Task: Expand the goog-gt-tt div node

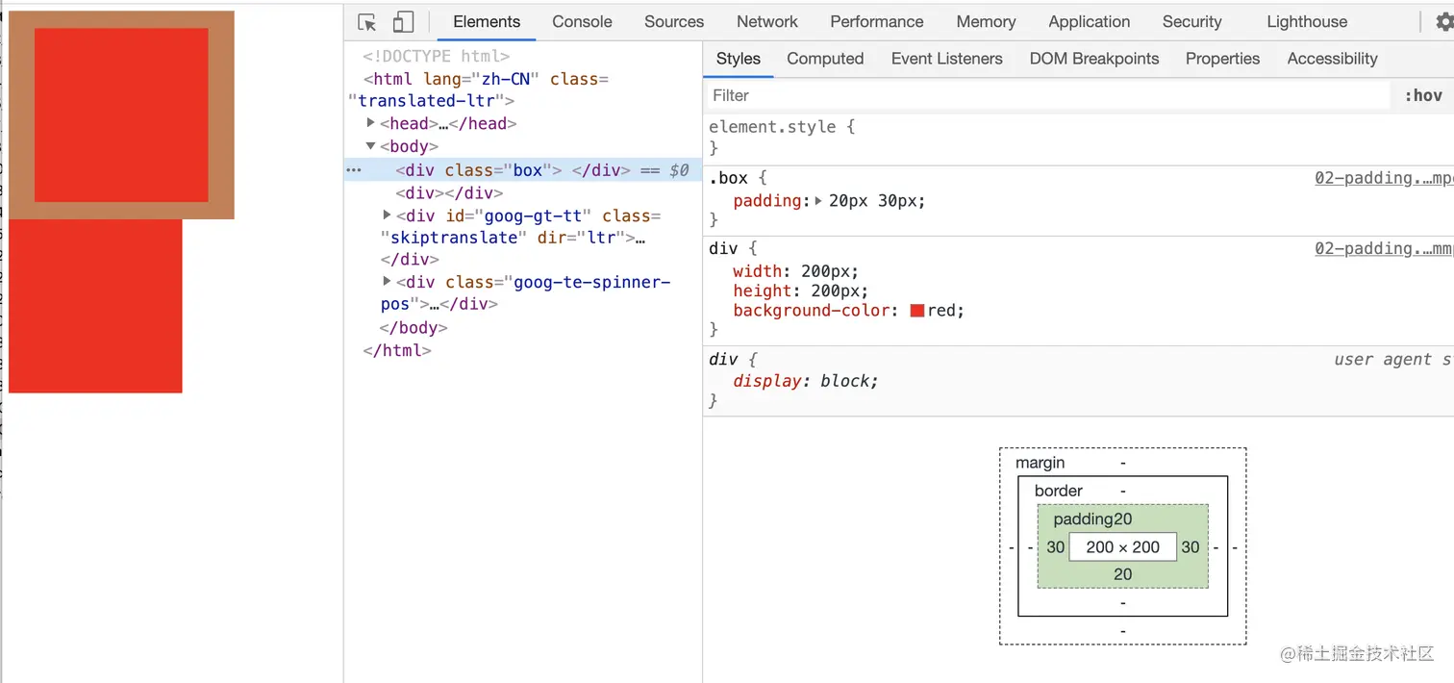Action: click(x=388, y=215)
